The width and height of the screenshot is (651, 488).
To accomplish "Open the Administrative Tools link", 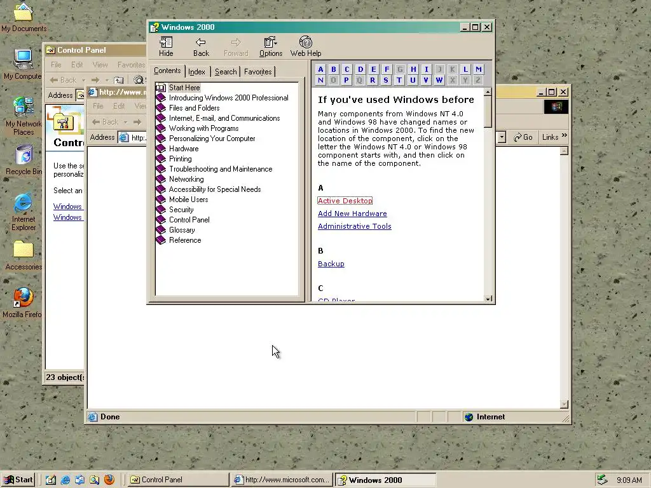I will [355, 226].
